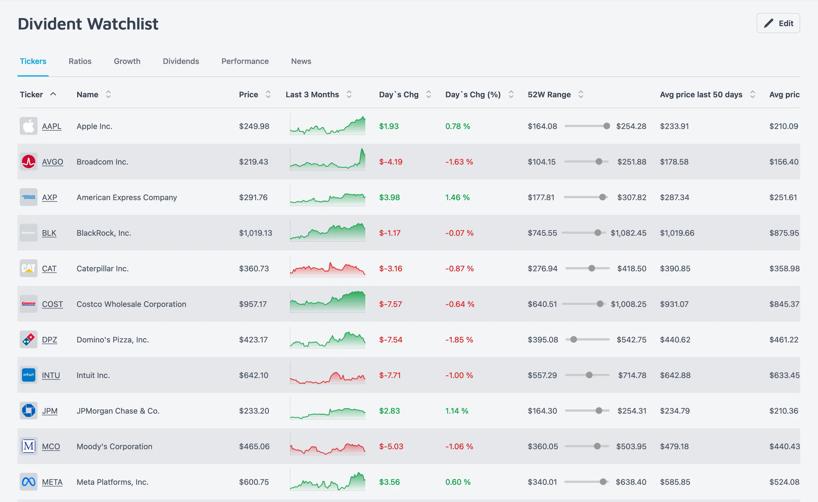Image resolution: width=818 pixels, height=502 pixels.
Task: Open the AVGO ticker link
Action: pyautogui.click(x=53, y=162)
